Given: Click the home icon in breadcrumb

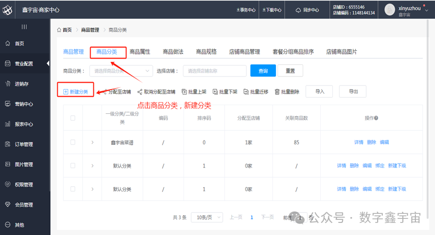Looking at the screenshot, I should coord(59,30).
